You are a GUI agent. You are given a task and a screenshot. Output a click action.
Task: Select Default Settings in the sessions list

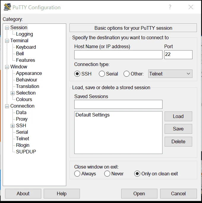tap(92, 115)
